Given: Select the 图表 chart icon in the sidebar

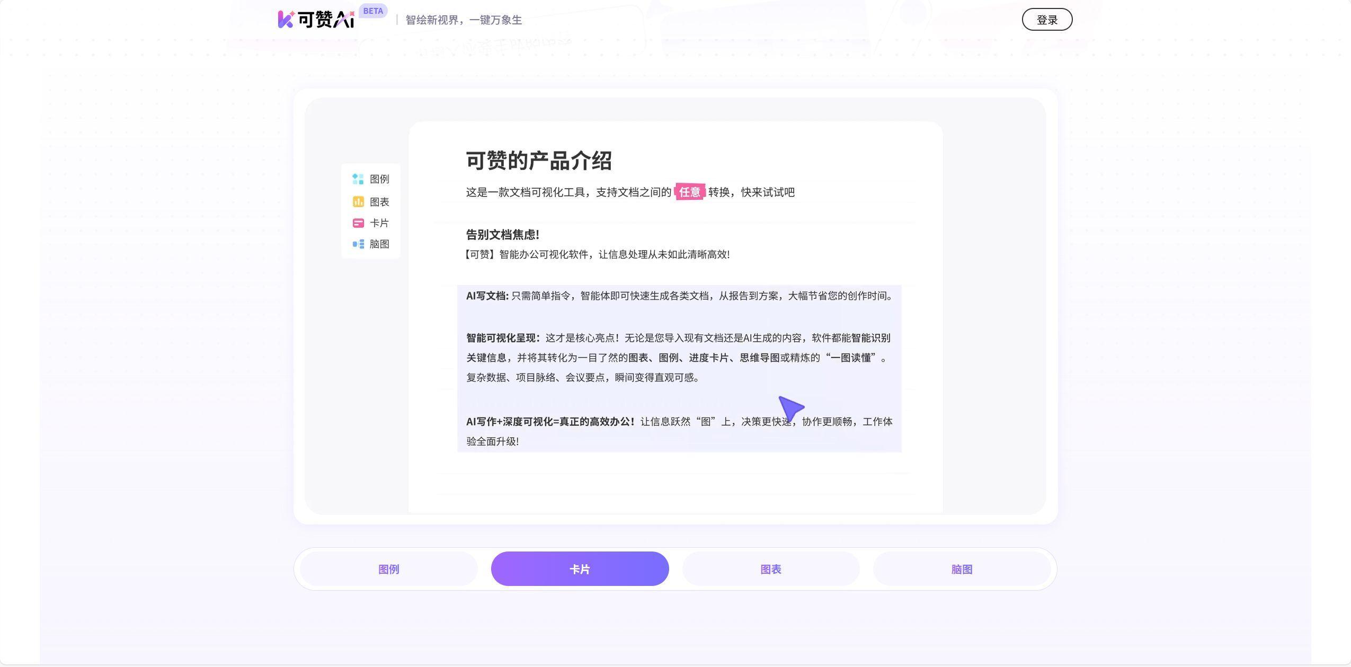Looking at the screenshot, I should coord(358,202).
